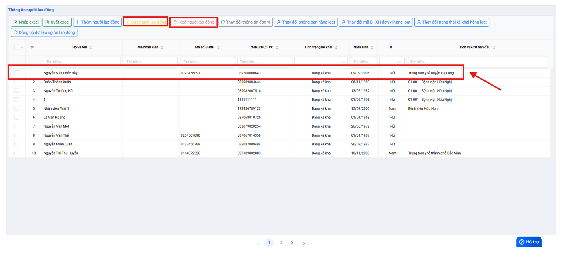
Task: Go to page 2 in pagination
Action: [x=280, y=243]
